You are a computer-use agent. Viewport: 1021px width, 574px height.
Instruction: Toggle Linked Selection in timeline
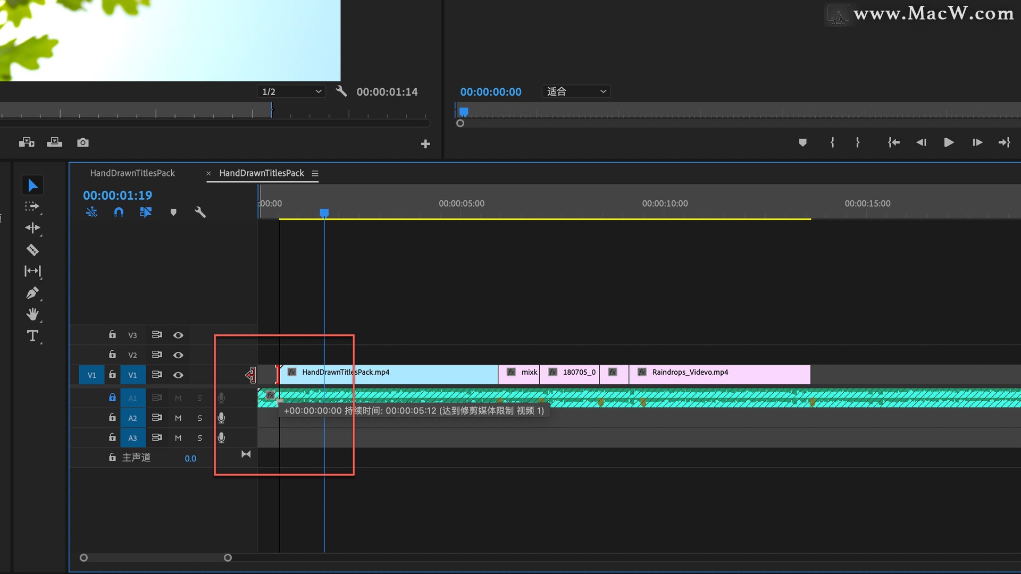146,212
